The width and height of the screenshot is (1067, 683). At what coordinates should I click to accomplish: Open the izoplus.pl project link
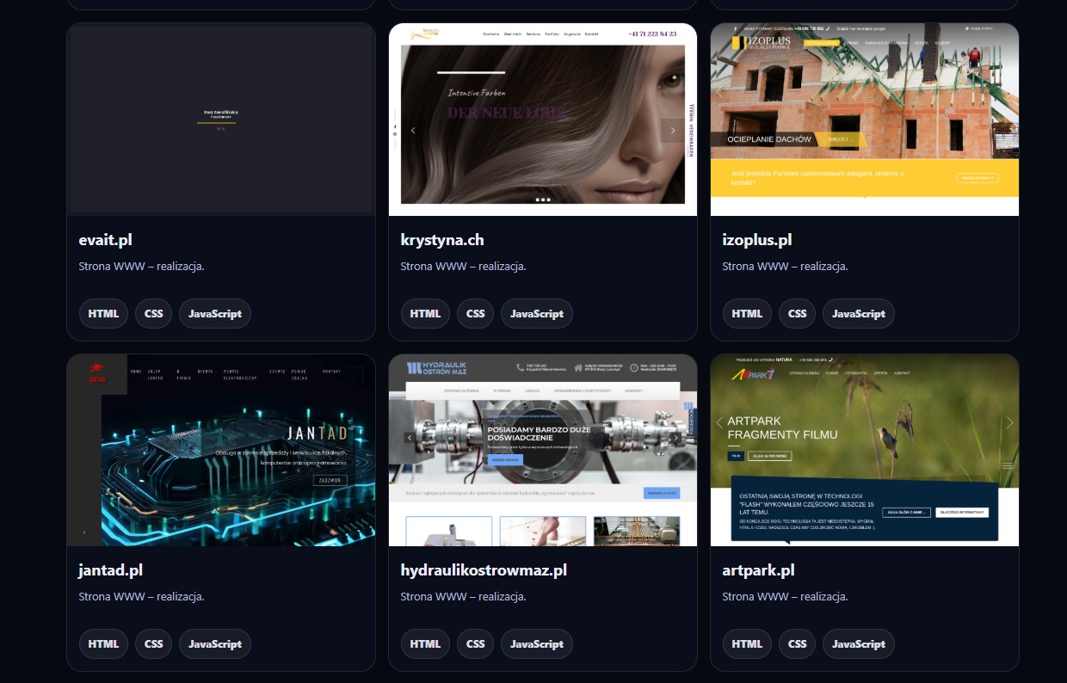coord(756,240)
